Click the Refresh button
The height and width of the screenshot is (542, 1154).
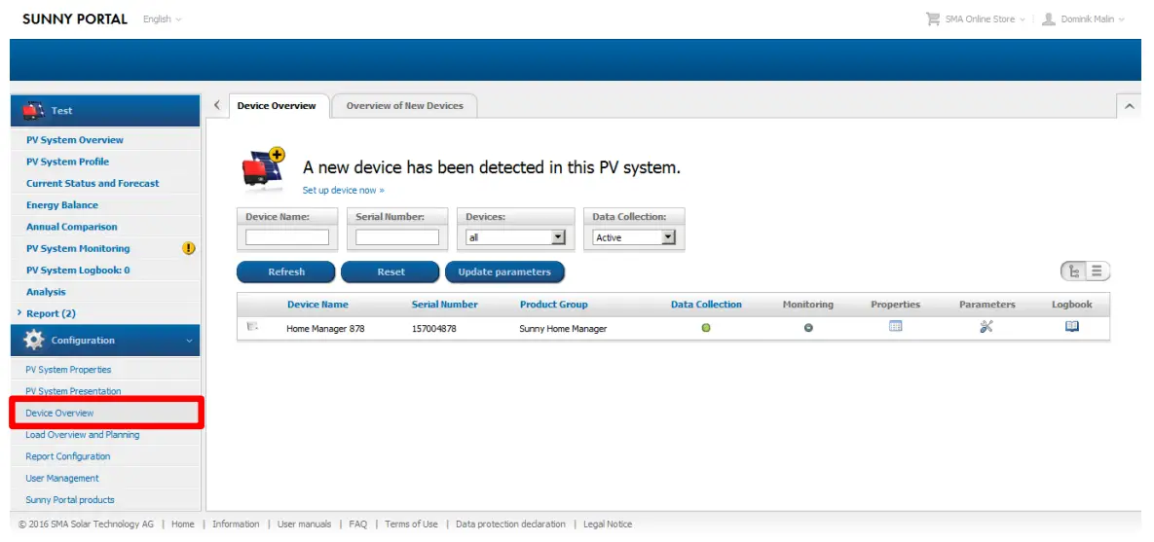(286, 272)
